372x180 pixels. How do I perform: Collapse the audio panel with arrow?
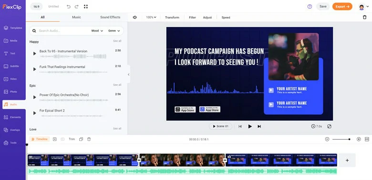[129, 74]
